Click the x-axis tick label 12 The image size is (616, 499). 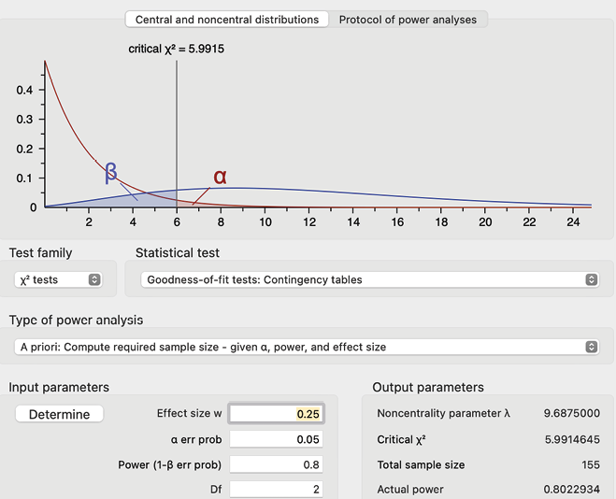coord(309,222)
